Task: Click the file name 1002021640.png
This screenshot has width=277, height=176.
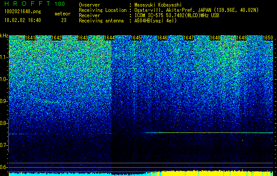Action: [23, 12]
